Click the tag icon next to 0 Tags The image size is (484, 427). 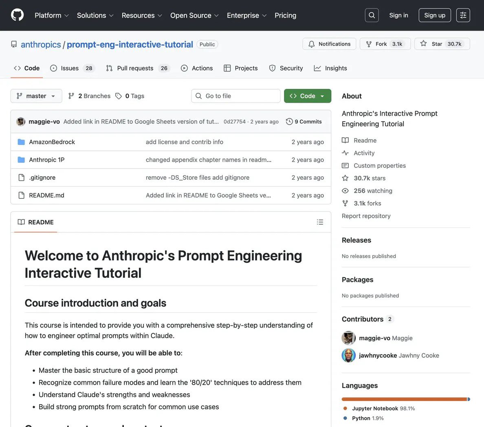[x=119, y=96]
